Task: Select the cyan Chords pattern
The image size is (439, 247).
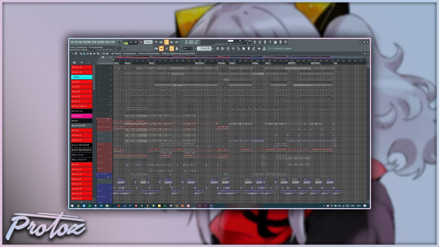Action: pyautogui.click(x=82, y=77)
